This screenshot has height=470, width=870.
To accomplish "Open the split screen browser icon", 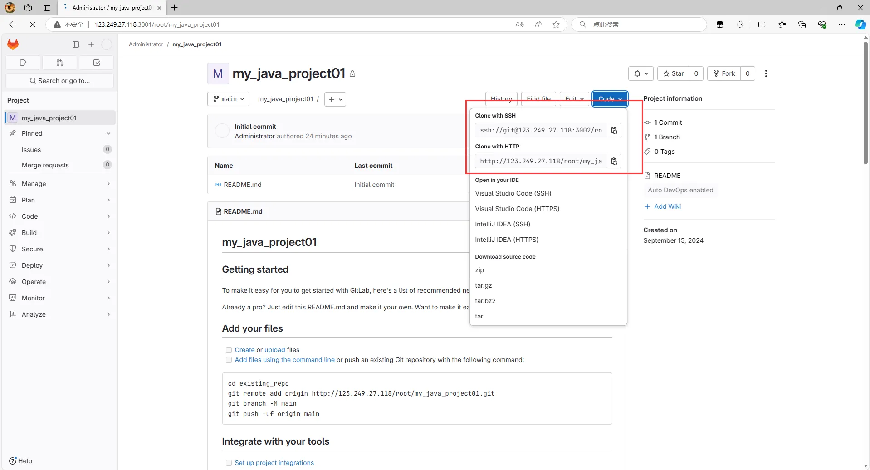I will tap(762, 24).
